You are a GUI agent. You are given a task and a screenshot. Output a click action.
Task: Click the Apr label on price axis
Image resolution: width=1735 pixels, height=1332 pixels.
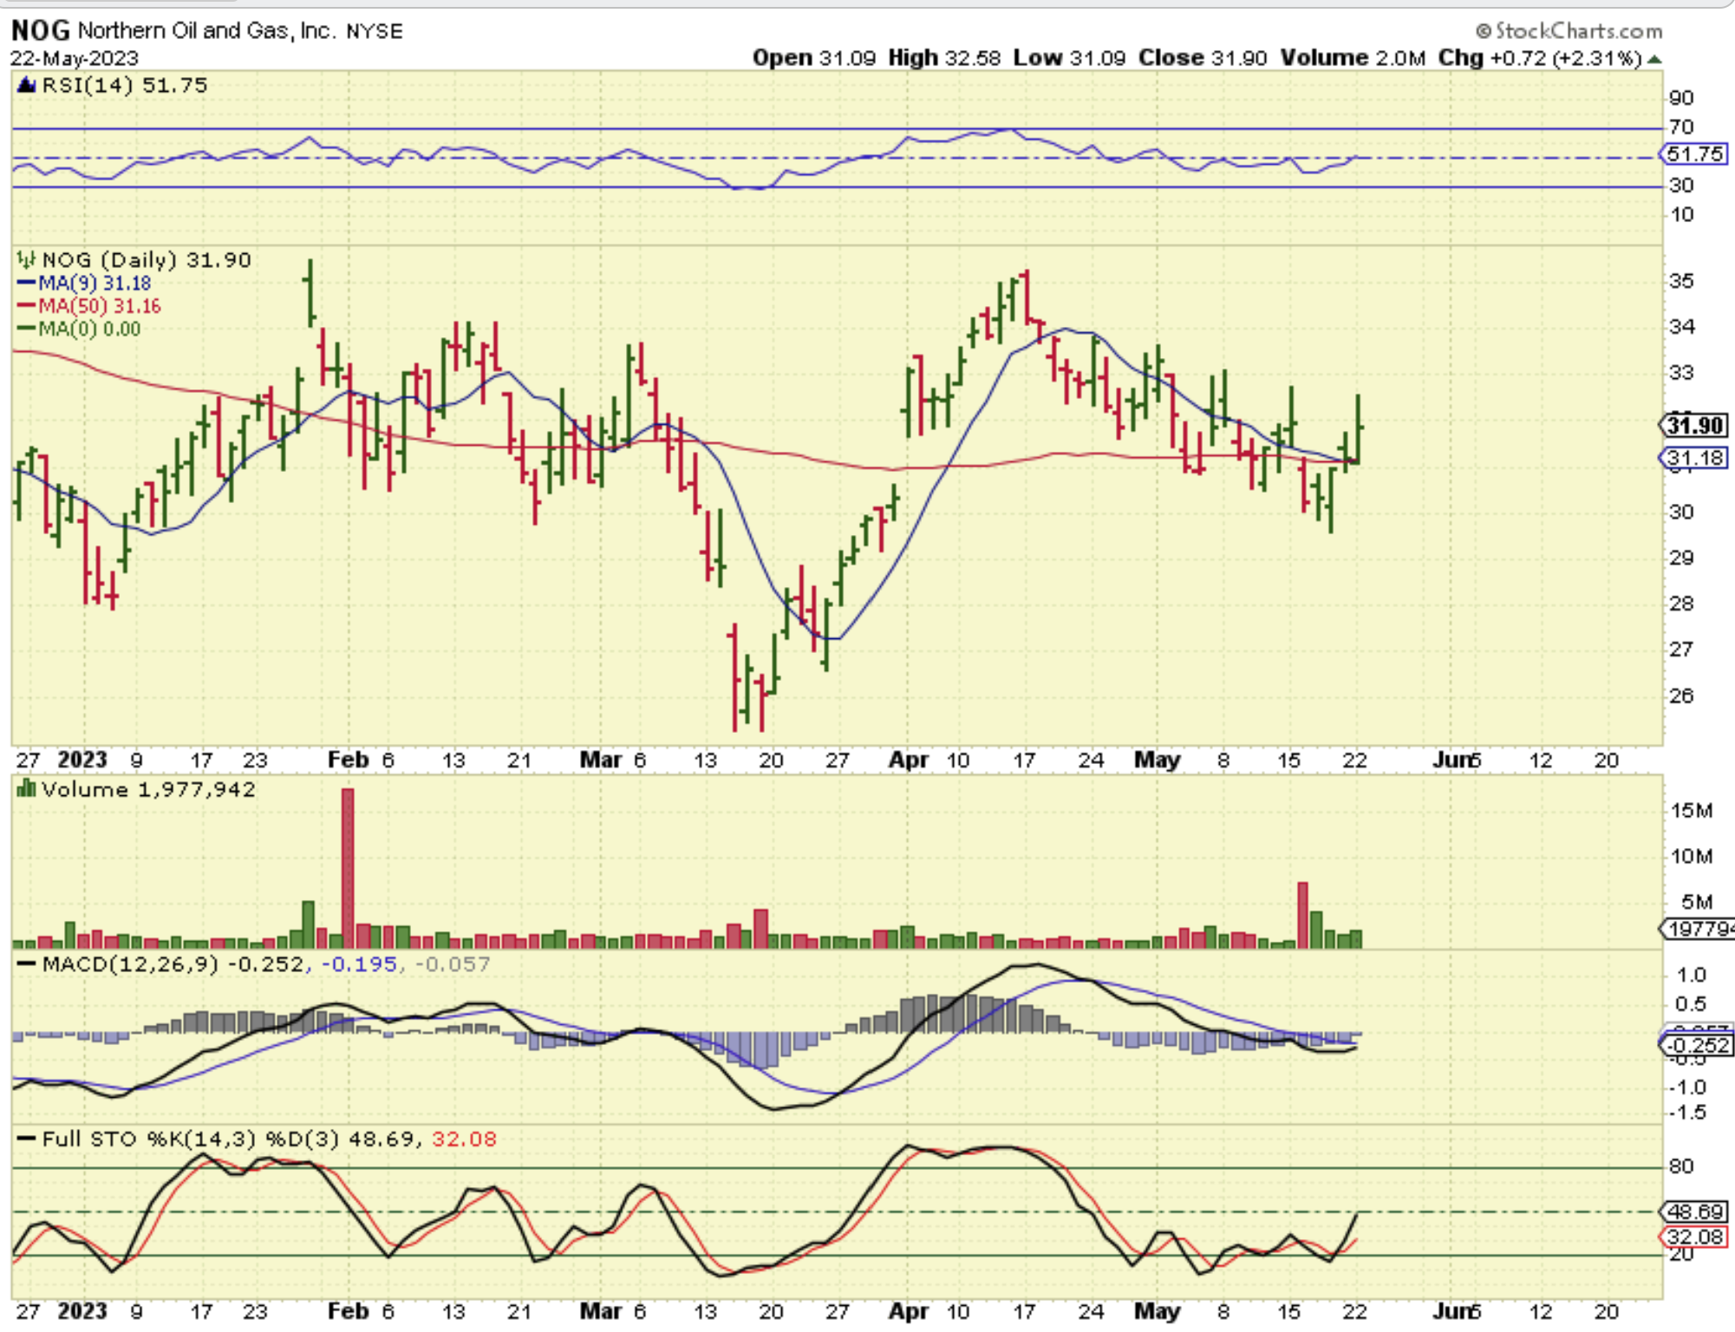[x=908, y=761]
